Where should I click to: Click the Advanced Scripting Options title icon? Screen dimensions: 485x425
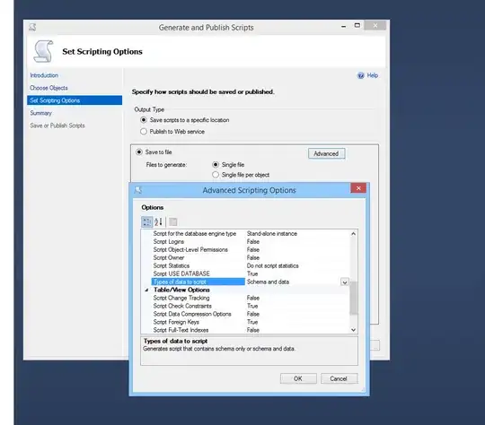(138, 190)
